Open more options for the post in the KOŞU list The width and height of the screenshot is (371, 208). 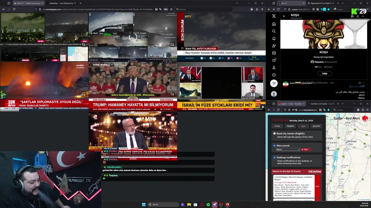coord(363,83)
